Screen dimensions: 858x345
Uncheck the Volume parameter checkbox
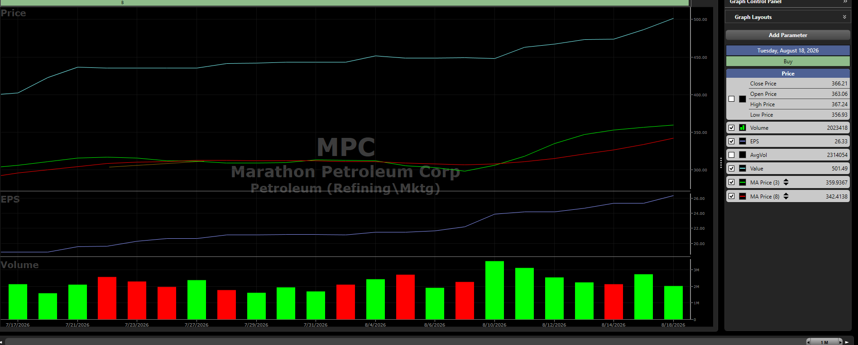point(732,128)
